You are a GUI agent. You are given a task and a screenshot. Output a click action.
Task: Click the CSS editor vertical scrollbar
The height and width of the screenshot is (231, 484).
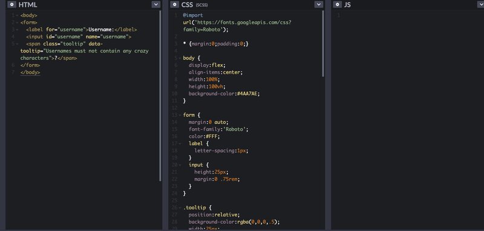(x=323, y=44)
